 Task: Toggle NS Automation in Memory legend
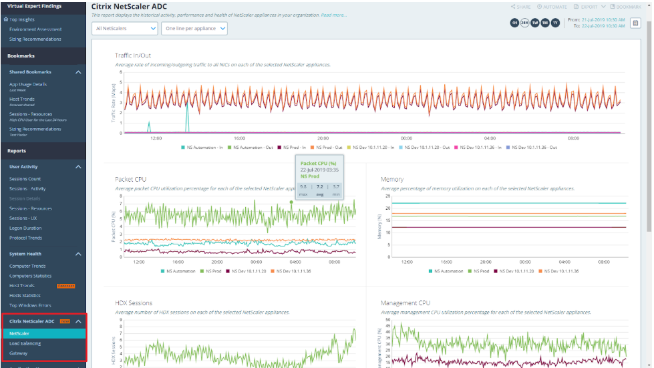446,271
